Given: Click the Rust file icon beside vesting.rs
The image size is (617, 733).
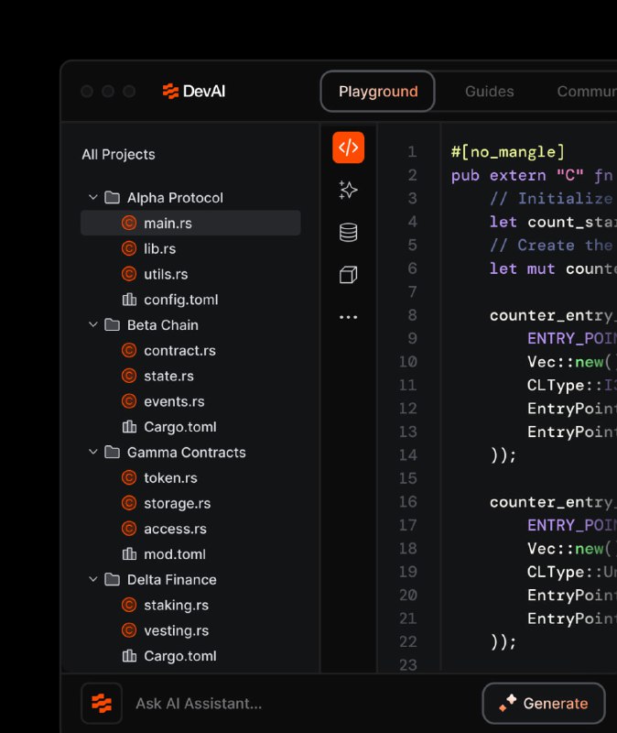Looking at the screenshot, I should coord(129,630).
